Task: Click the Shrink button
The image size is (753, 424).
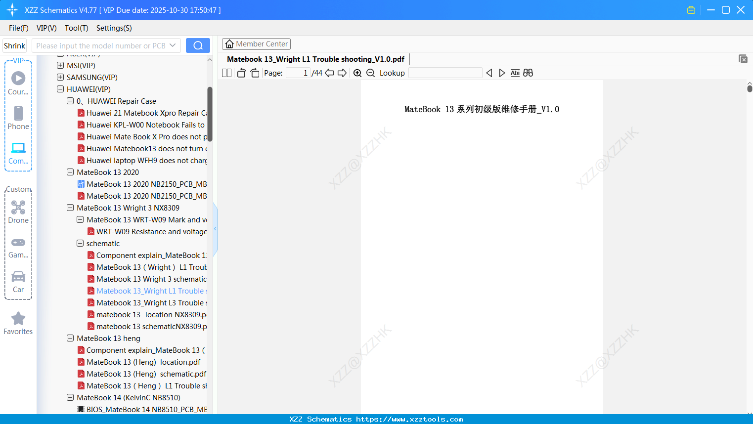Action: (15, 45)
